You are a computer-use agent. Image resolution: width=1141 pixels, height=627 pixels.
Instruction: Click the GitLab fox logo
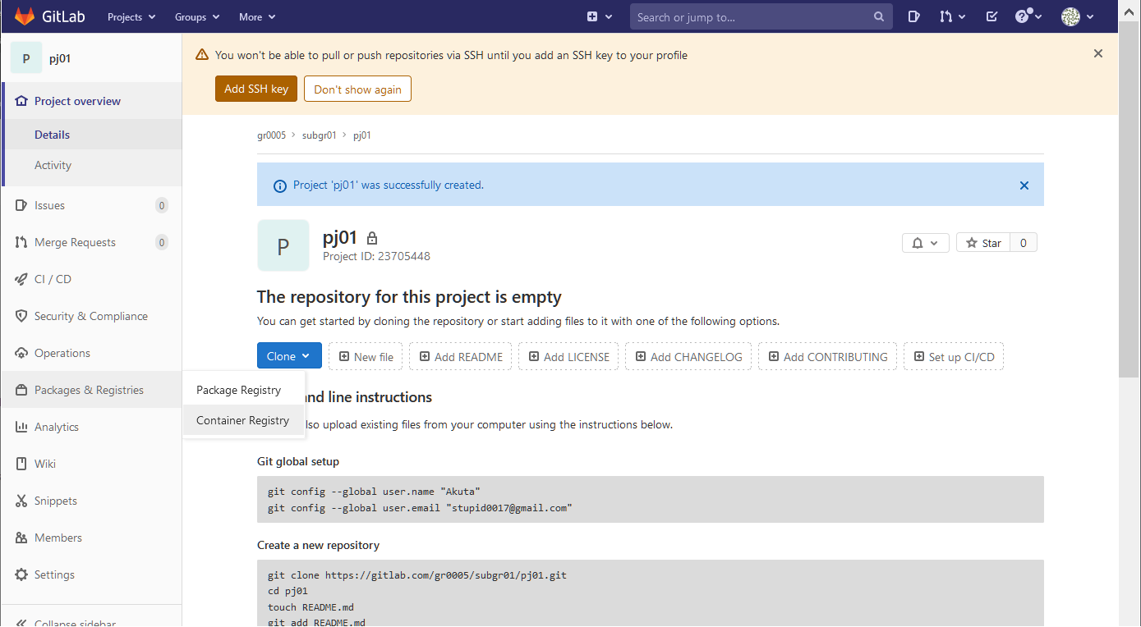tap(25, 16)
